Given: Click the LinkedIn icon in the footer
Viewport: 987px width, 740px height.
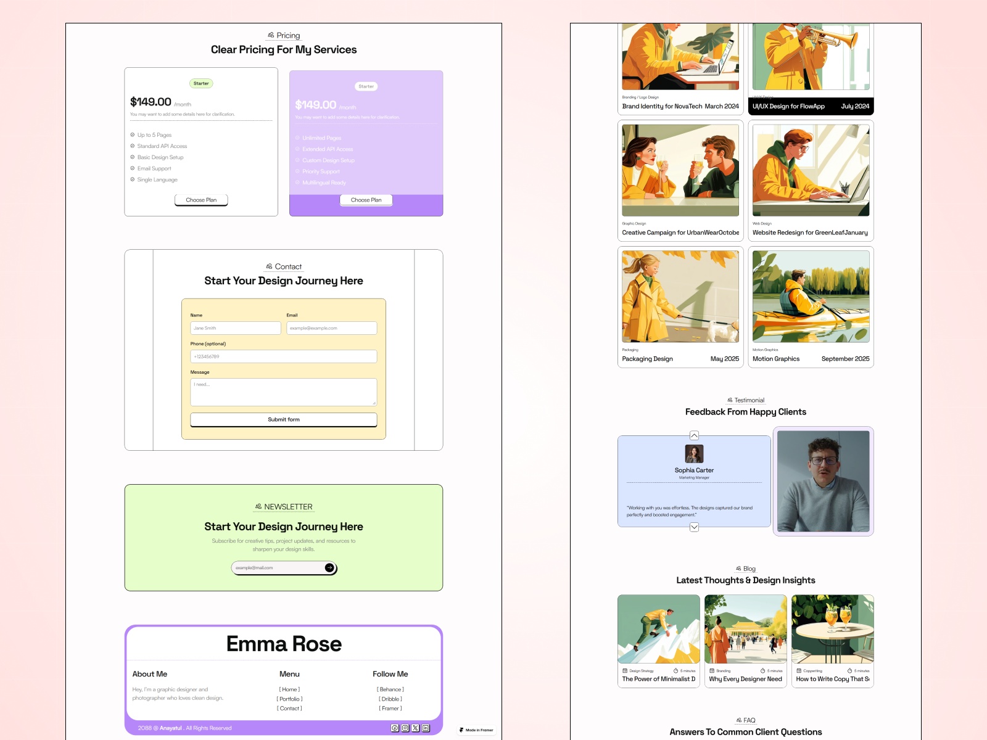Looking at the screenshot, I should pos(426,728).
